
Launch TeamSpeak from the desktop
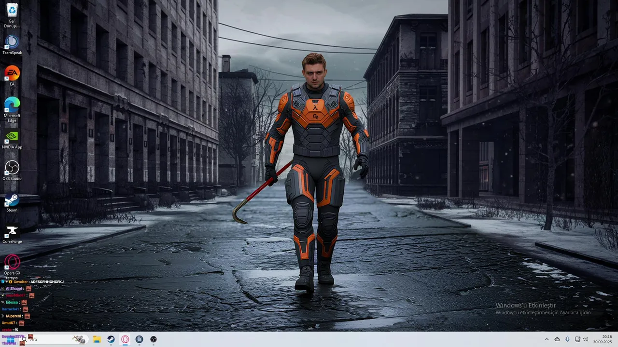[x=12, y=45]
